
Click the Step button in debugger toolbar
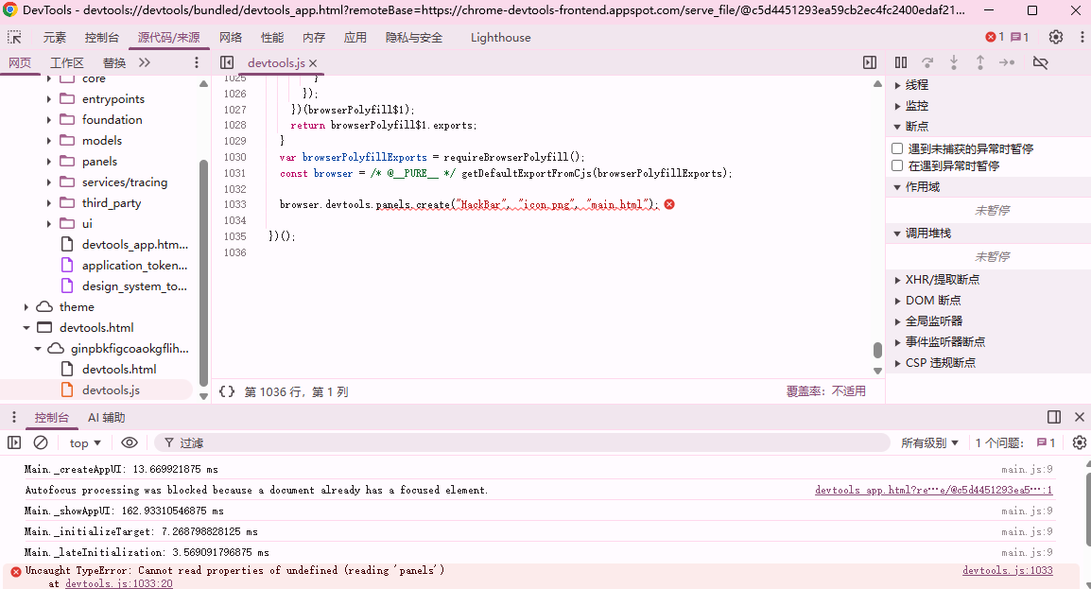1007,62
